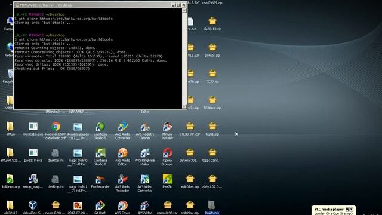Viewport: 382px width, 215px height.
Task: Open the MinGW Installer shortcut
Action: 167,130
